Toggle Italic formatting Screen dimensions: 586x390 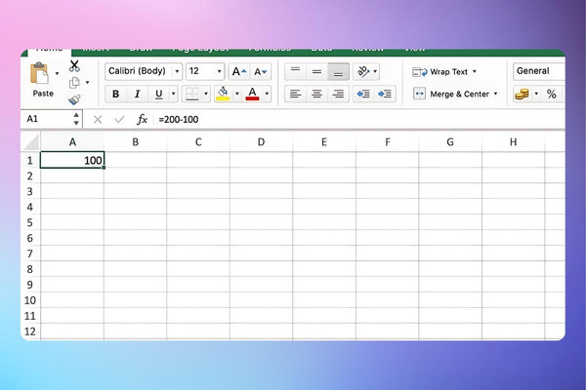[137, 94]
